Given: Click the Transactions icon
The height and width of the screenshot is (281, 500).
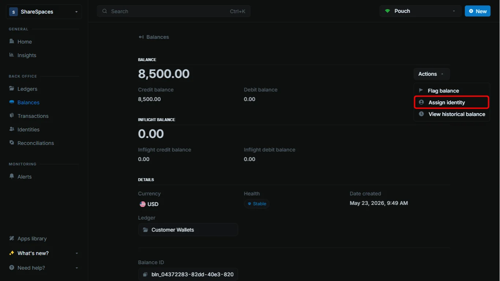Looking at the screenshot, I should click(12, 116).
